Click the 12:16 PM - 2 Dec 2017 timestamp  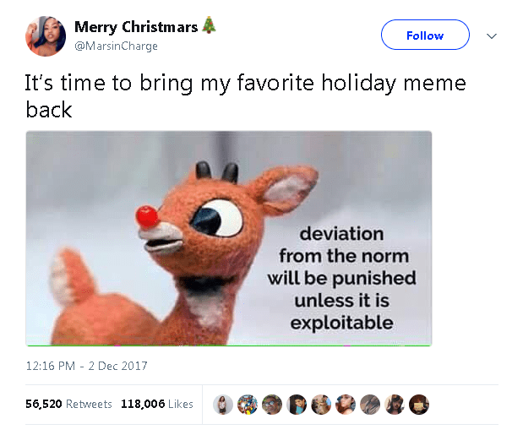86,366
